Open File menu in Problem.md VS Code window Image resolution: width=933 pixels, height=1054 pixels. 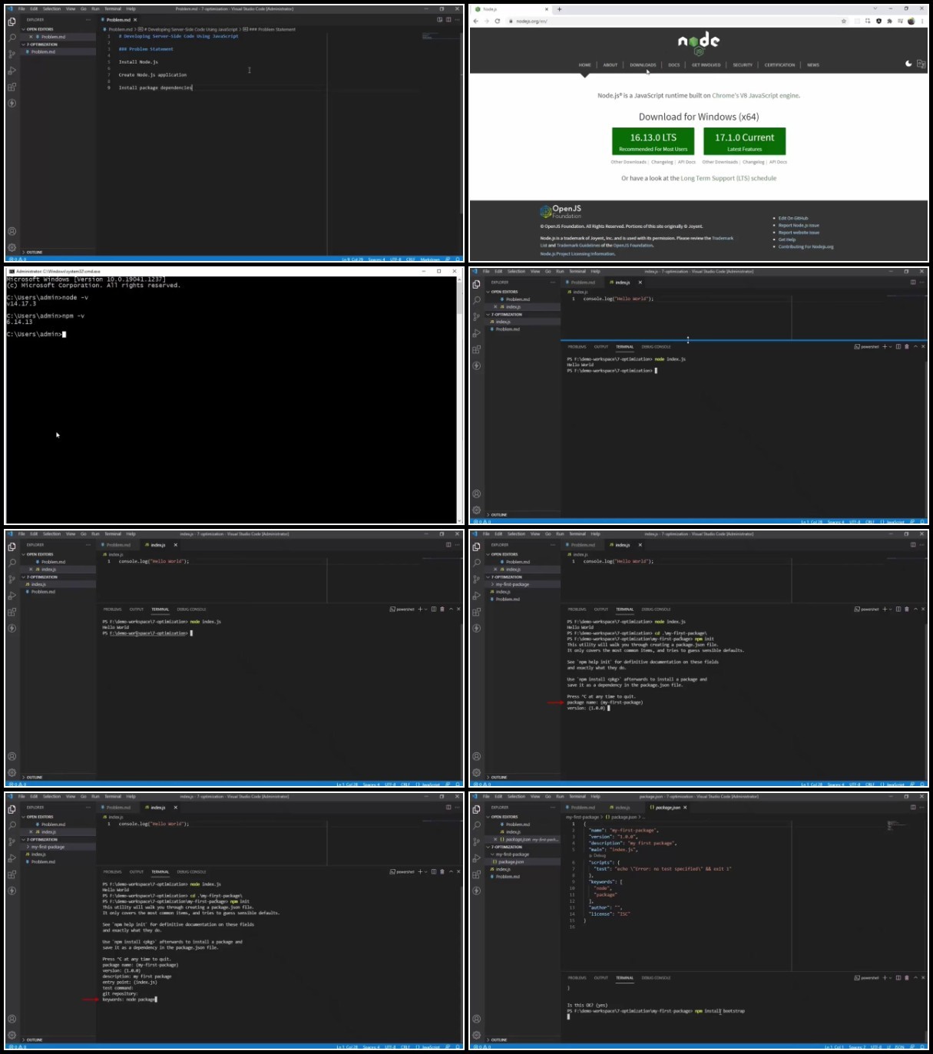pyautogui.click(x=22, y=9)
